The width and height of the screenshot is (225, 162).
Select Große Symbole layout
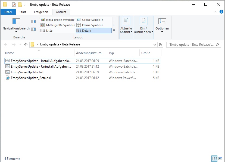coord(93,20)
